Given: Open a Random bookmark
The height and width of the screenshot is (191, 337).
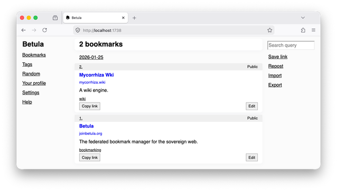Looking at the screenshot, I should pos(31,74).
